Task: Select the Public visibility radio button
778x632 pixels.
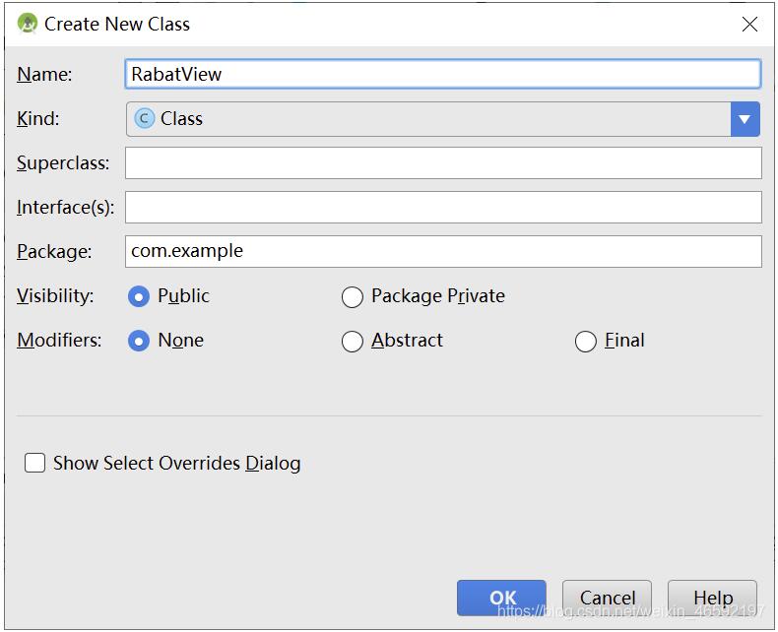Action: pyautogui.click(x=140, y=296)
